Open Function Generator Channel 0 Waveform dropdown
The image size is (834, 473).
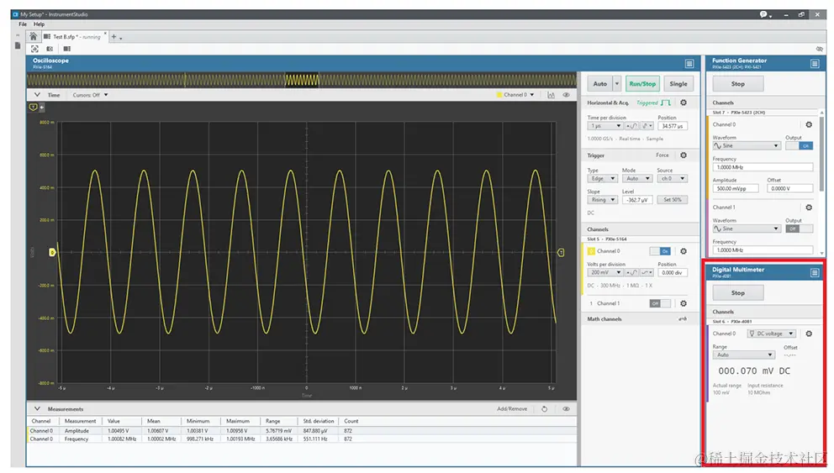coord(747,145)
